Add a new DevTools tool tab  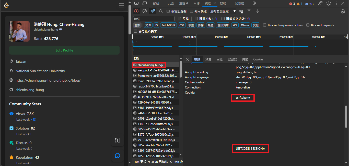(263, 3)
